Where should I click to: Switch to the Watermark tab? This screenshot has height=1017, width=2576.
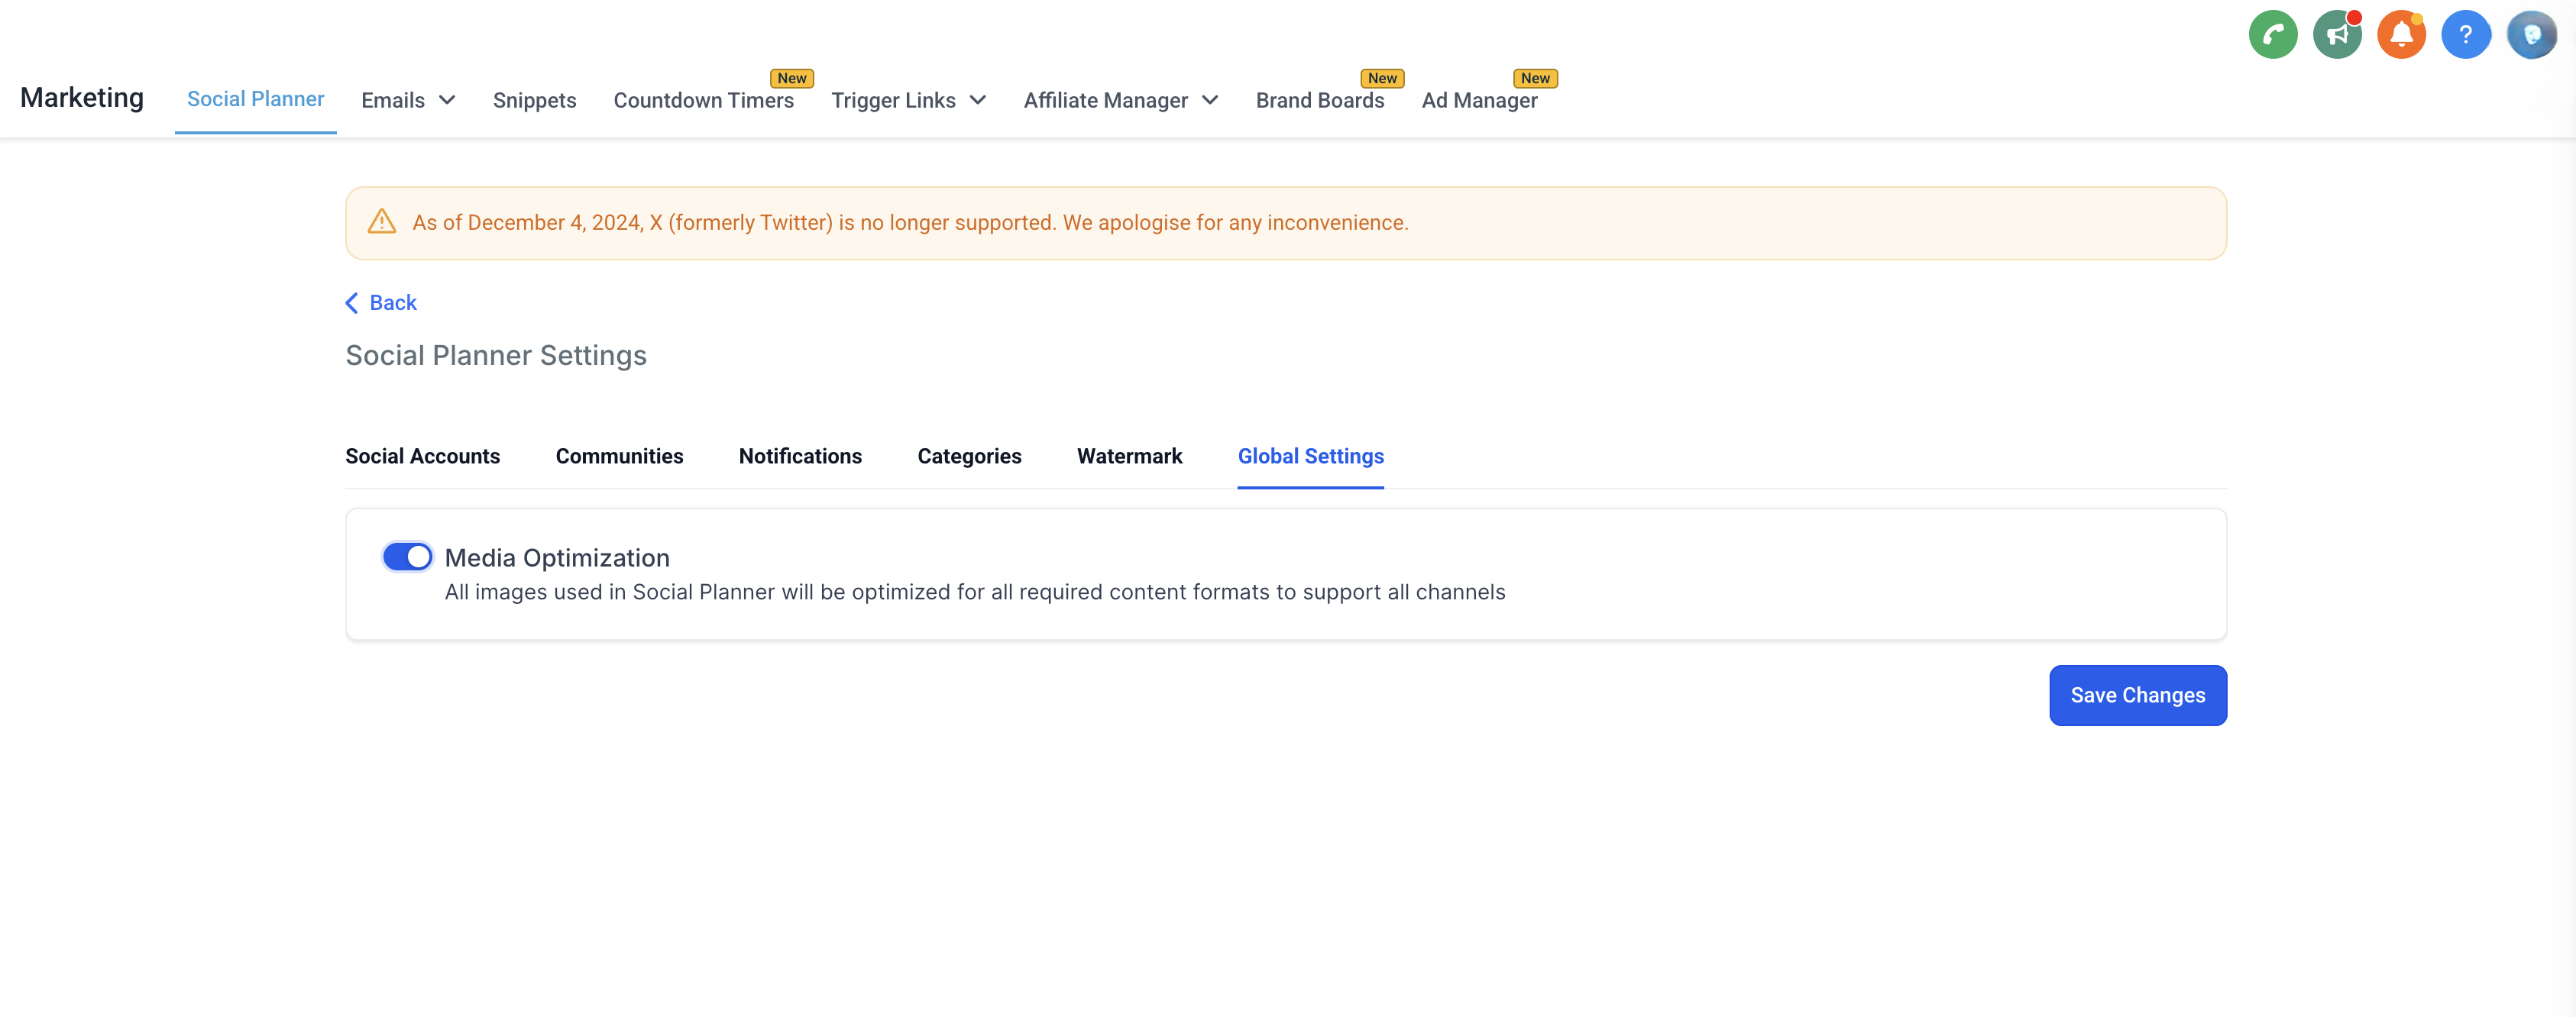1129,456
